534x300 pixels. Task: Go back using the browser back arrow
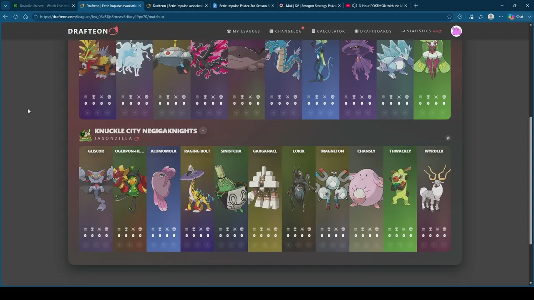(x=5, y=17)
